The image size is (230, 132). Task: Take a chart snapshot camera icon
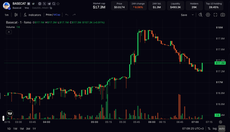[x=223, y=15]
